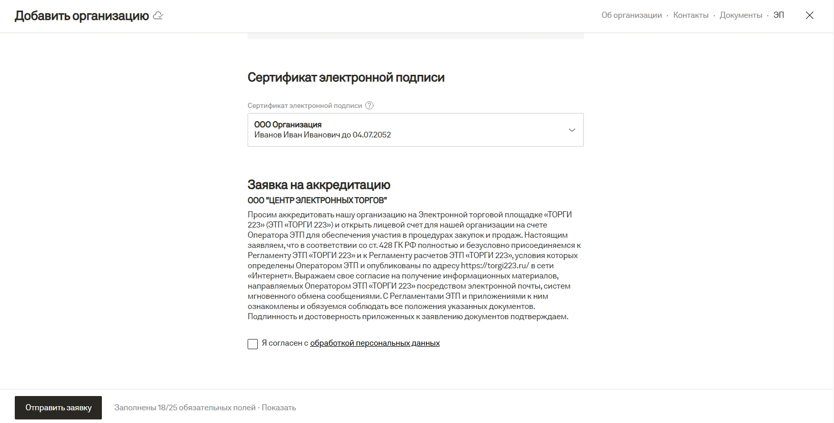This screenshot has height=423, width=834.
Task: Click the cloud save status icon
Action: pyautogui.click(x=158, y=16)
